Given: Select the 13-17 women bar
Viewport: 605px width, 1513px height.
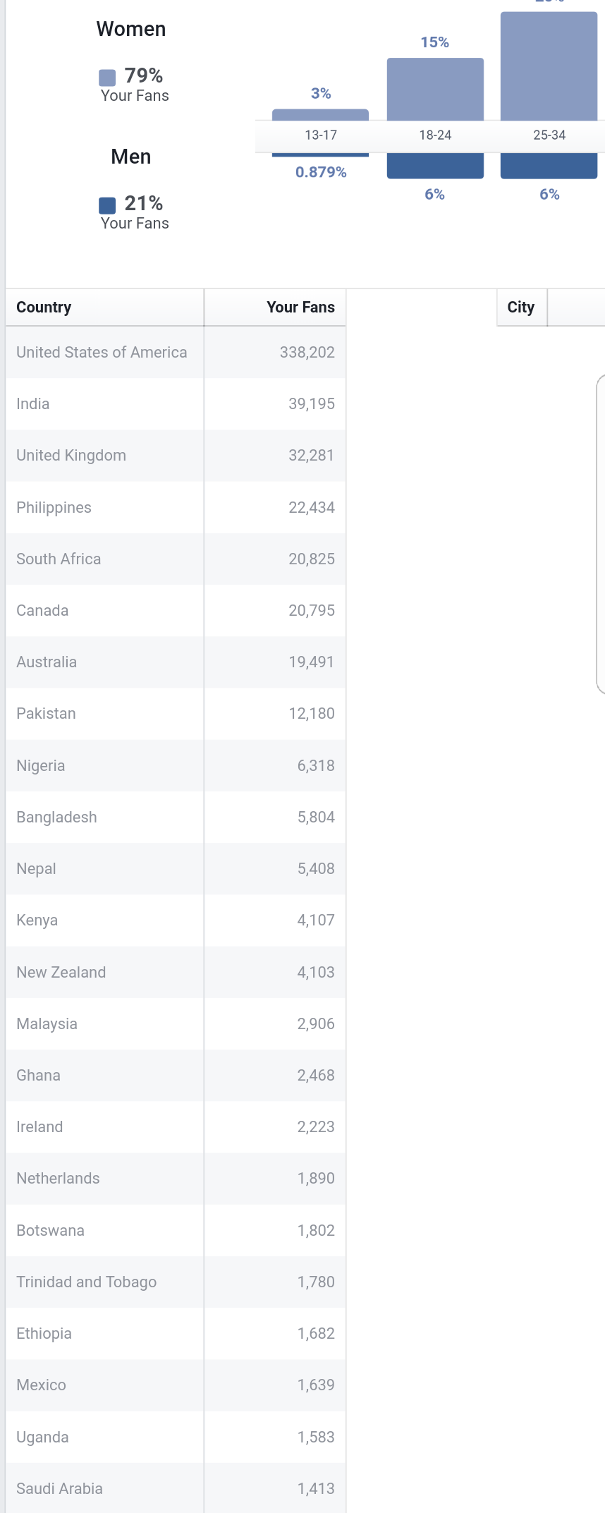Looking at the screenshot, I should pyautogui.click(x=320, y=115).
